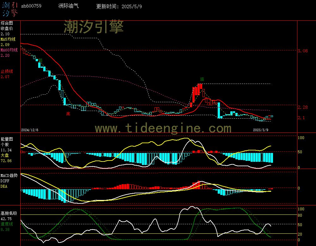This screenshot has width=316, height=246.
Task: Select the stock code sh600759
Action: [x=31, y=6]
